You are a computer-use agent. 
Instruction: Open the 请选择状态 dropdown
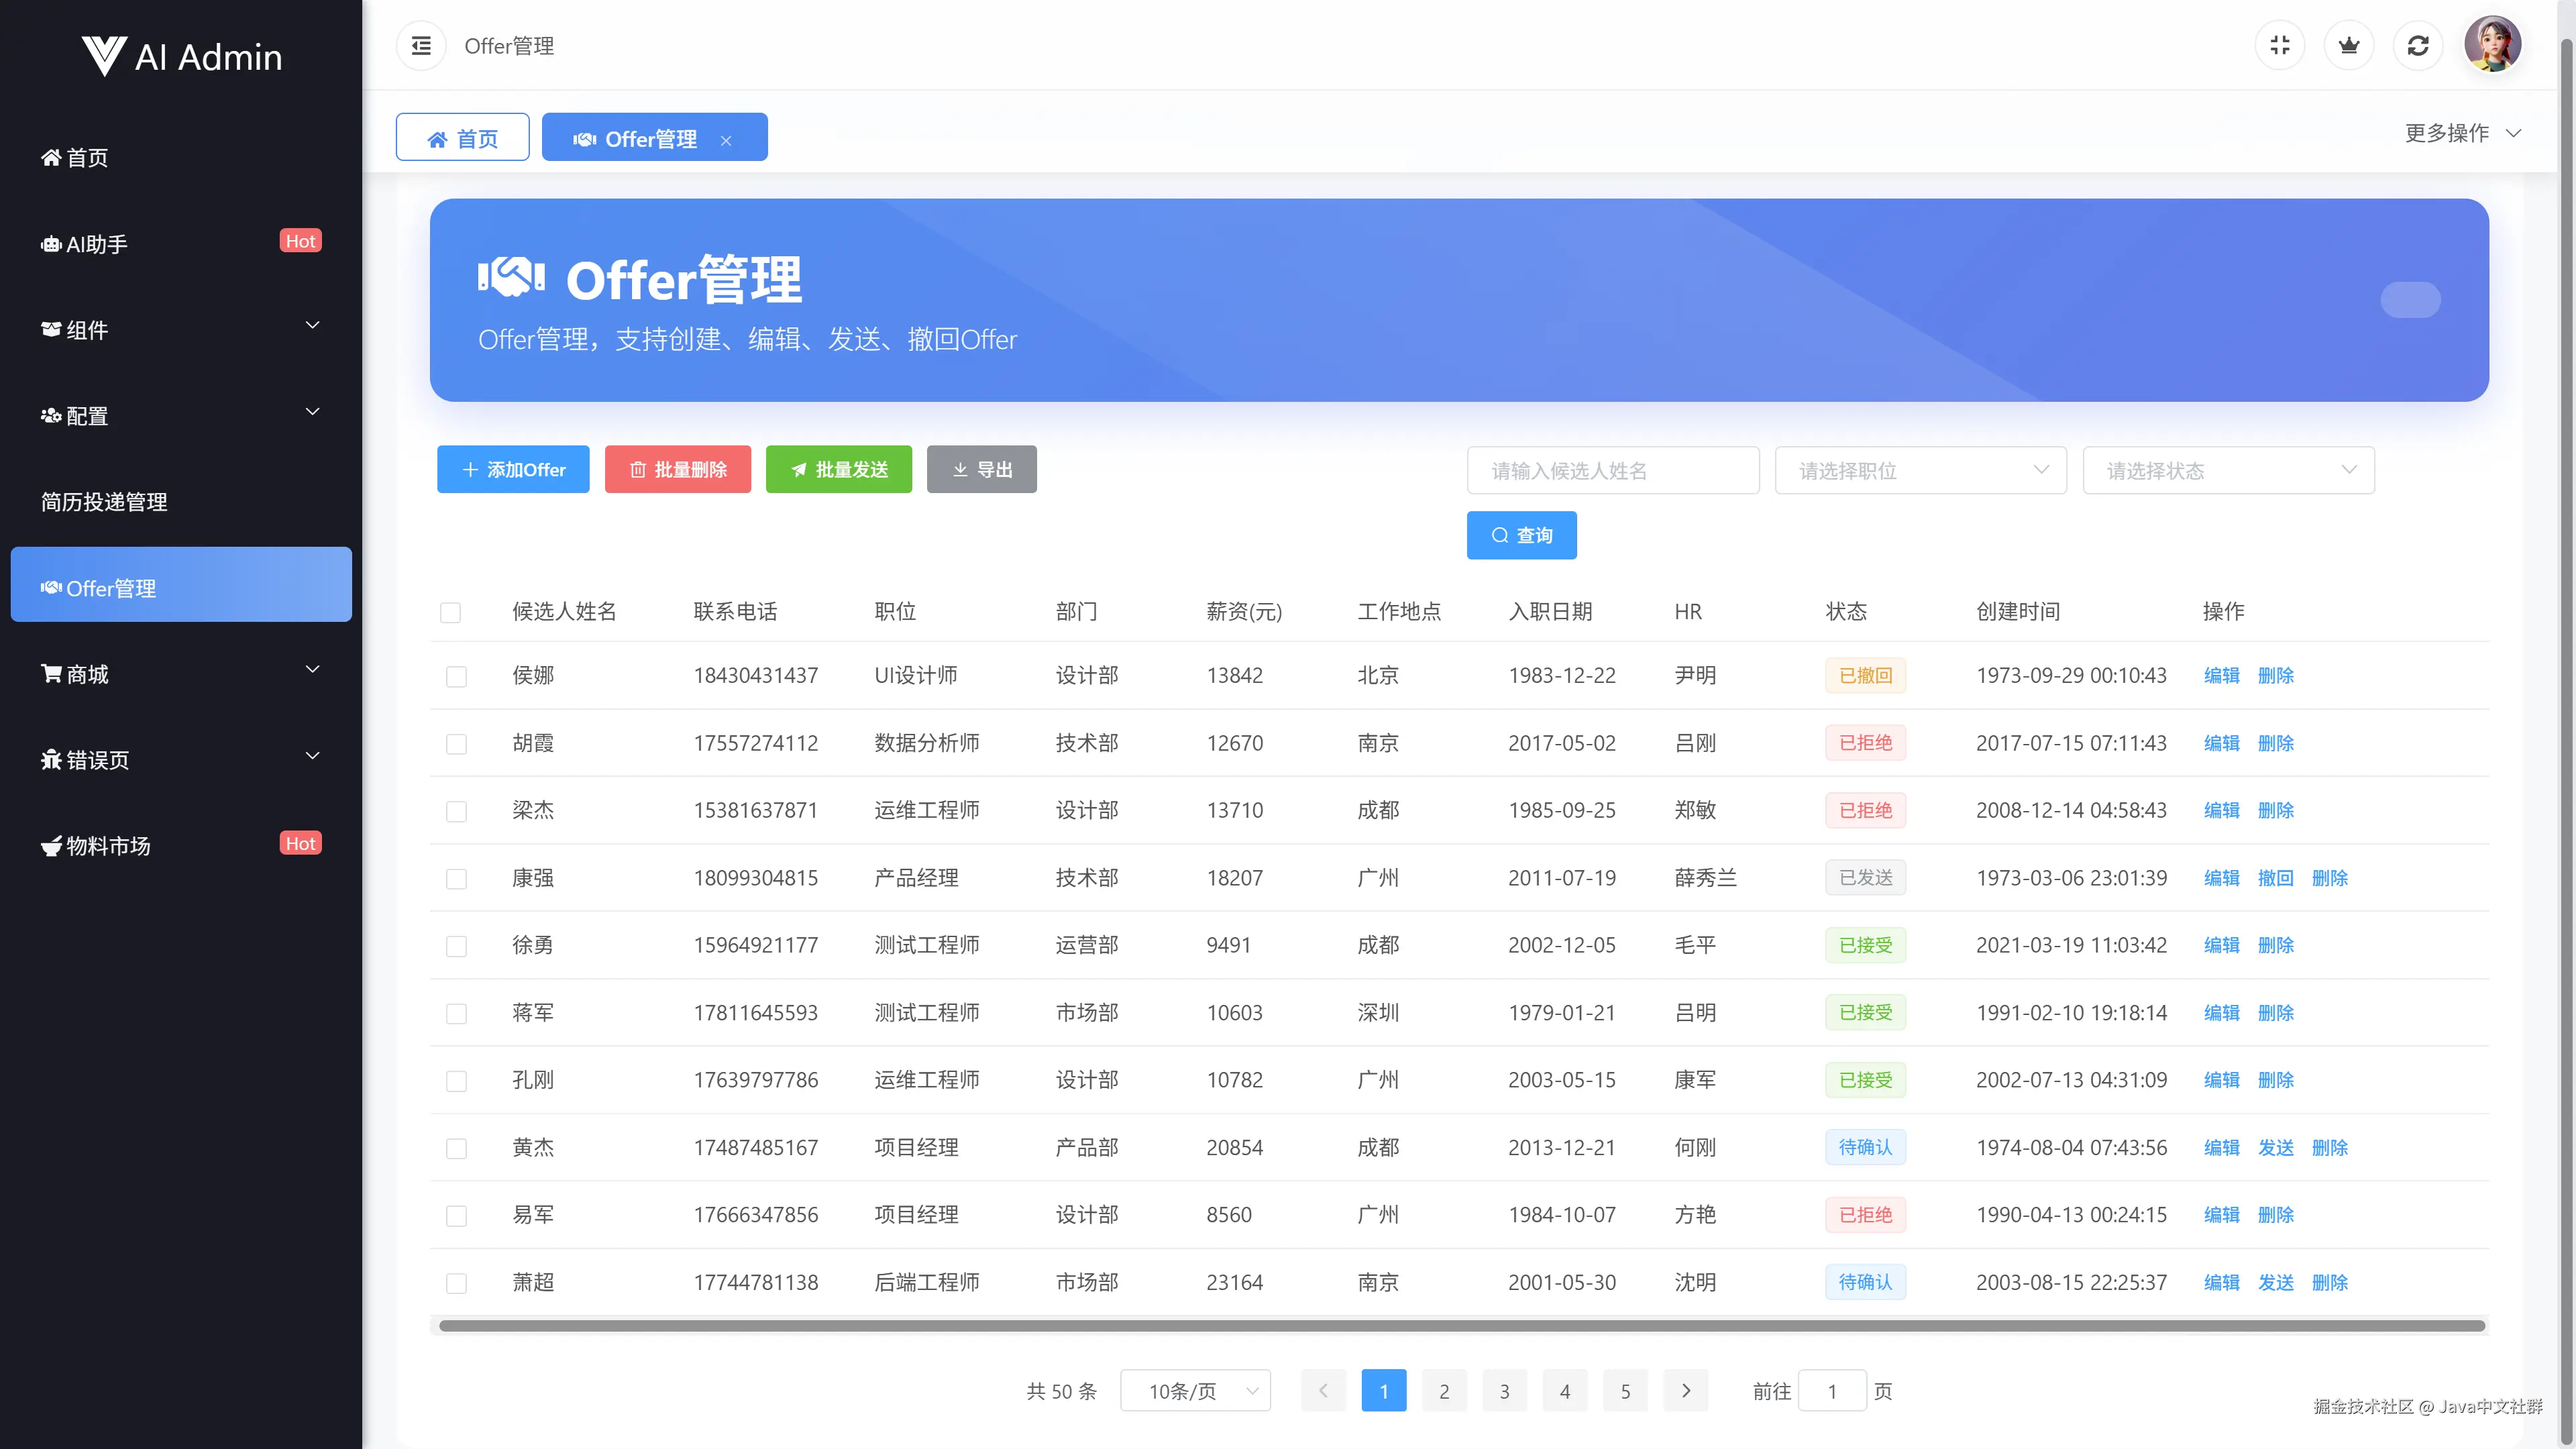(x=2228, y=471)
